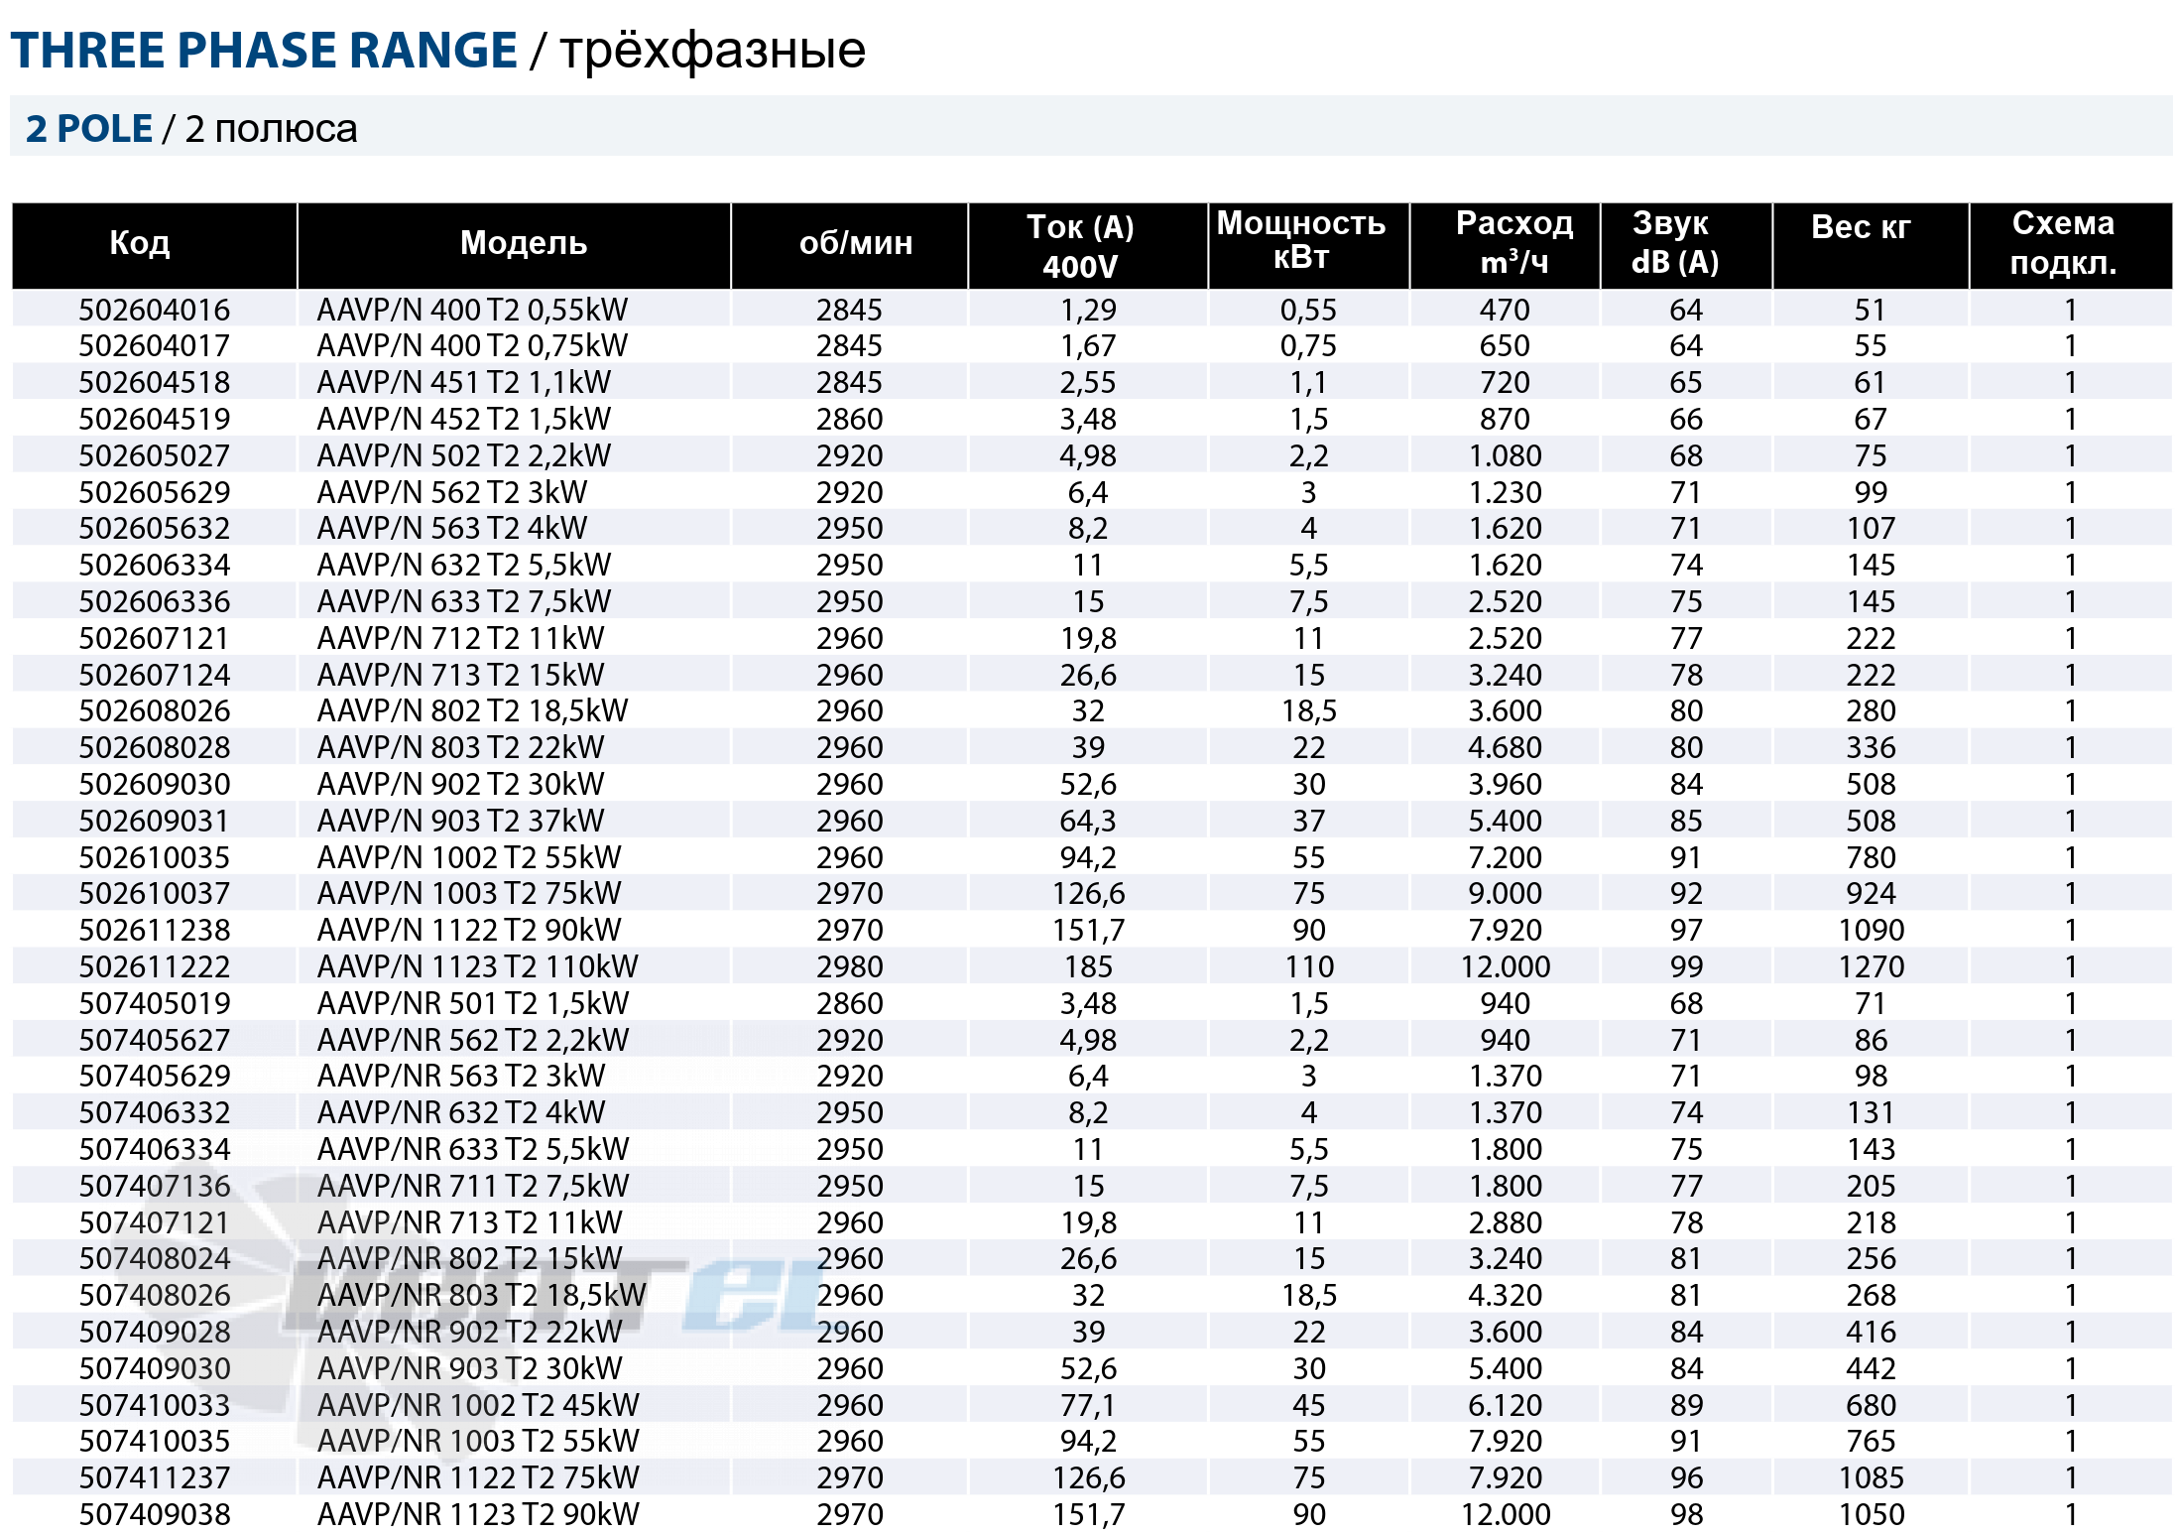Select code cell 502608028

coord(155,748)
